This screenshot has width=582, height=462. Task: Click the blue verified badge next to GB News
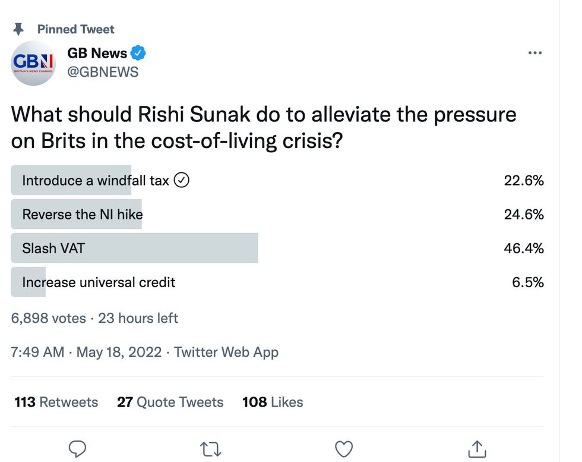click(138, 52)
